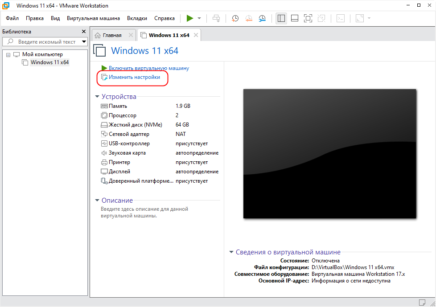The image size is (436, 307).
Task: Click the Звуковая карта speaker icon
Action: tap(104, 153)
